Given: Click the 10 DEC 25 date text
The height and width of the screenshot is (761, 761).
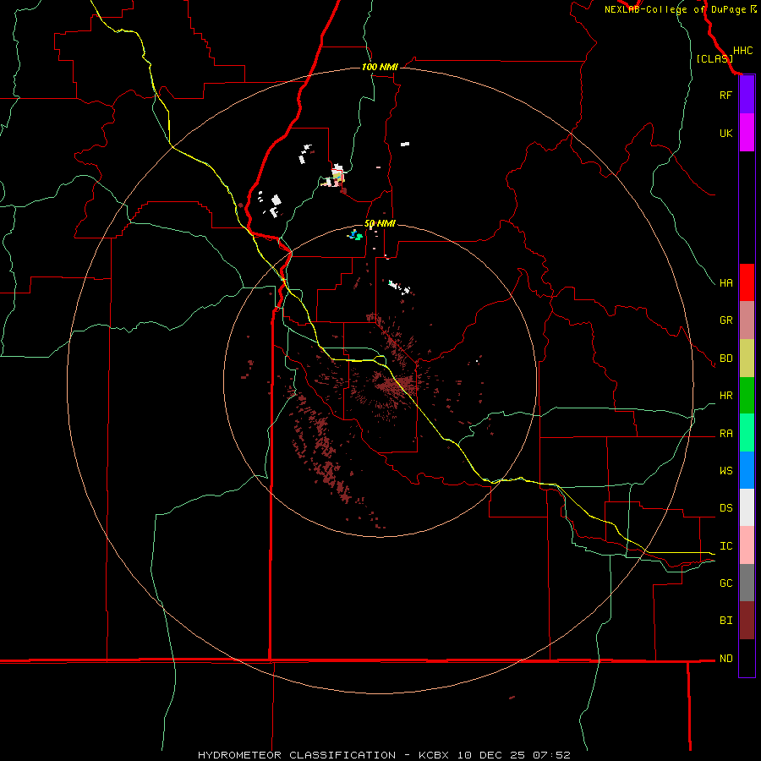Looking at the screenshot, I should coord(490,755).
